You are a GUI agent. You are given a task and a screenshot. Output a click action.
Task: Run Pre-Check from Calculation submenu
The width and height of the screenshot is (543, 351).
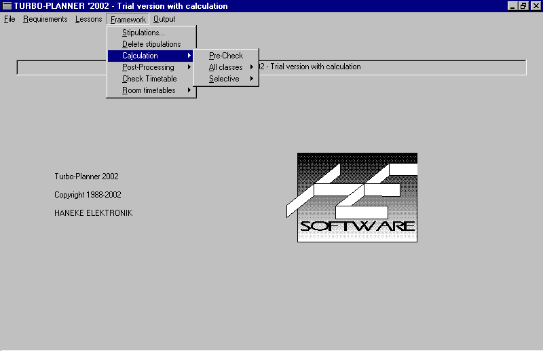[x=226, y=56]
